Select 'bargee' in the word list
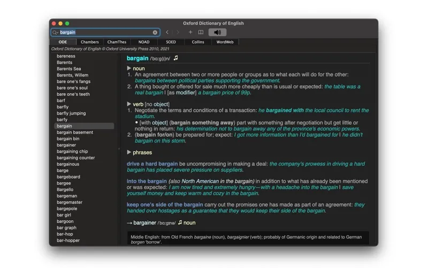The width and height of the screenshot is (428, 268). 64,183
